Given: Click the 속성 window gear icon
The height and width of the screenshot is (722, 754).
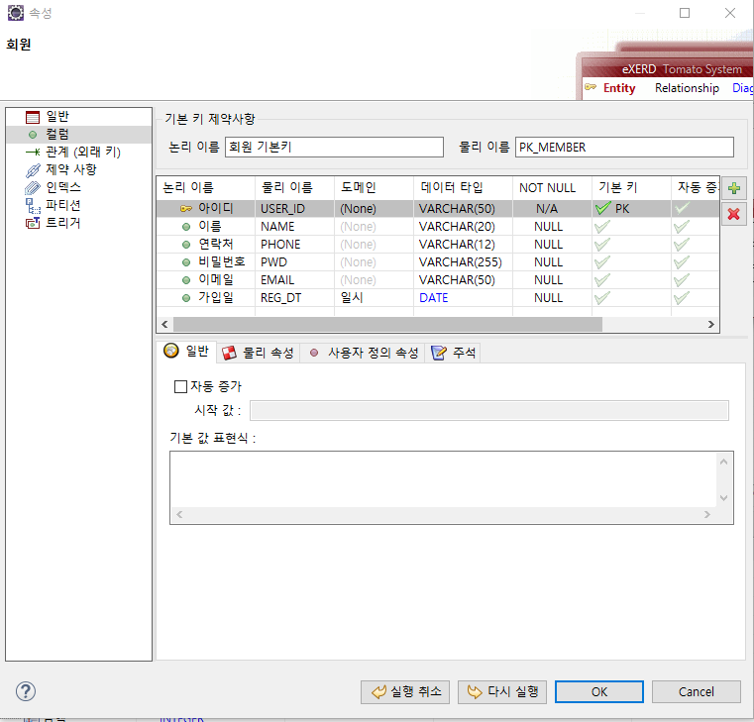Looking at the screenshot, I should tap(16, 13).
